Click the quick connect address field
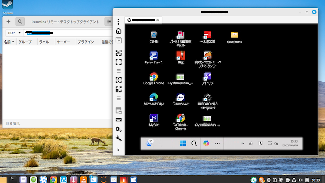Image resolution: width=325 pixels, height=183 pixels. click(x=68, y=33)
